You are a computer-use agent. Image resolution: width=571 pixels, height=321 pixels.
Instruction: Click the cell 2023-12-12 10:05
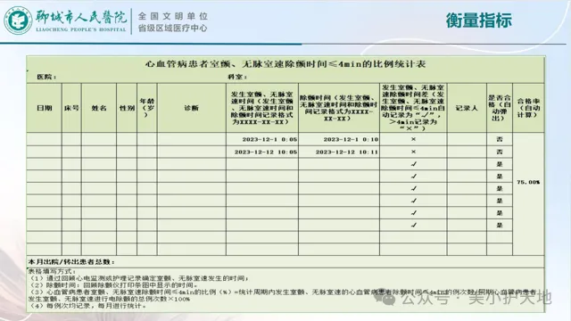(262, 152)
